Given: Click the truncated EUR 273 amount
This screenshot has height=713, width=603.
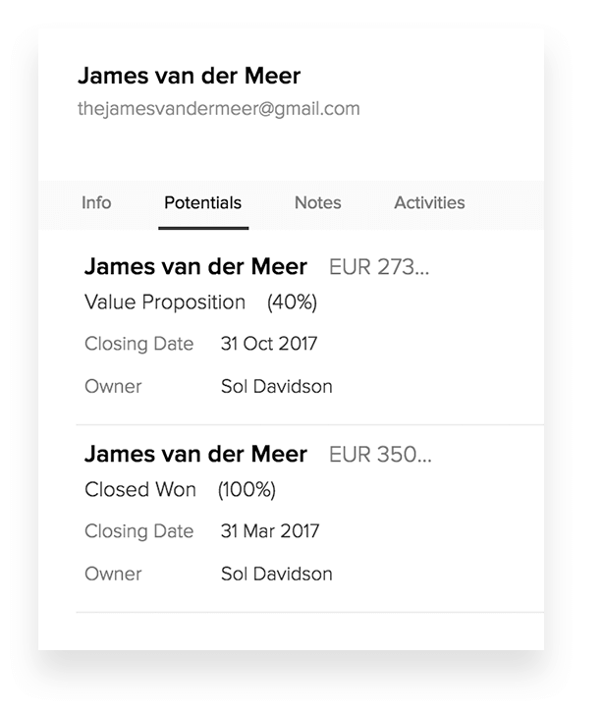Looking at the screenshot, I should (x=379, y=267).
